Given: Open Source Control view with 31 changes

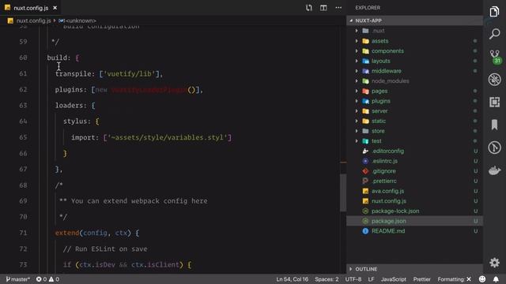Looking at the screenshot, I should (494, 57).
